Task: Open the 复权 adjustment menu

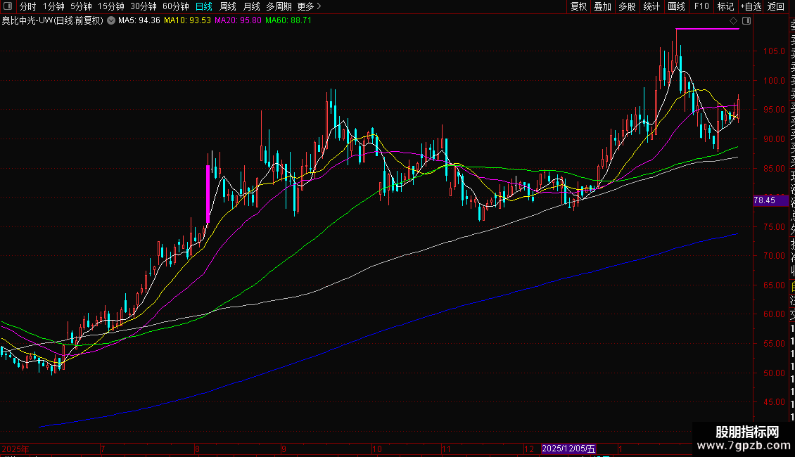Action: pyautogui.click(x=578, y=6)
